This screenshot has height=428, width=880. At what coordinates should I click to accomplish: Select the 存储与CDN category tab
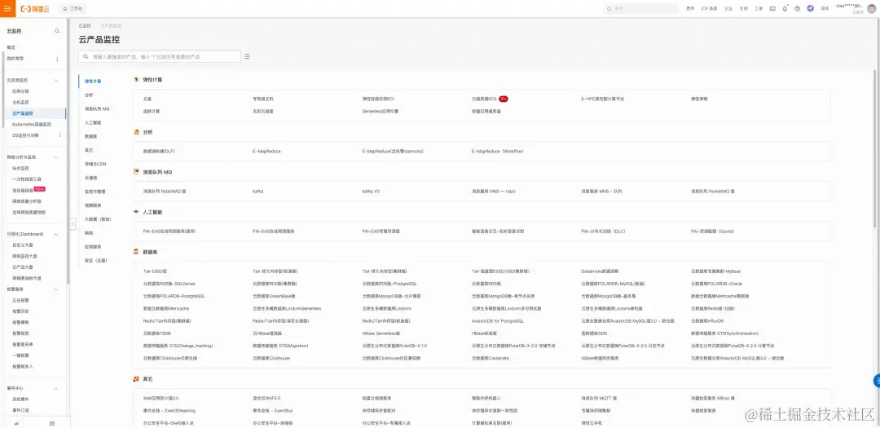tap(95, 164)
